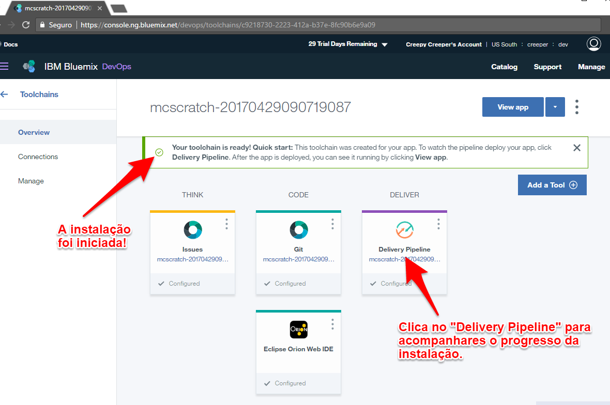
Task: Open the user profile avatar
Action: coord(593,44)
